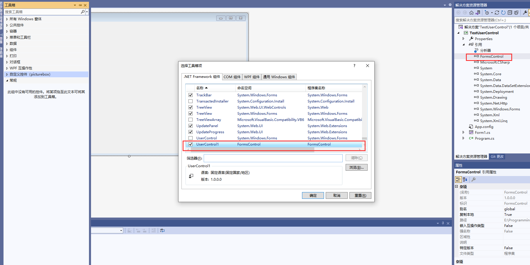Uncheck the UserControl1 checkbox
Image resolution: width=530 pixels, height=265 pixels.
pyautogui.click(x=191, y=144)
